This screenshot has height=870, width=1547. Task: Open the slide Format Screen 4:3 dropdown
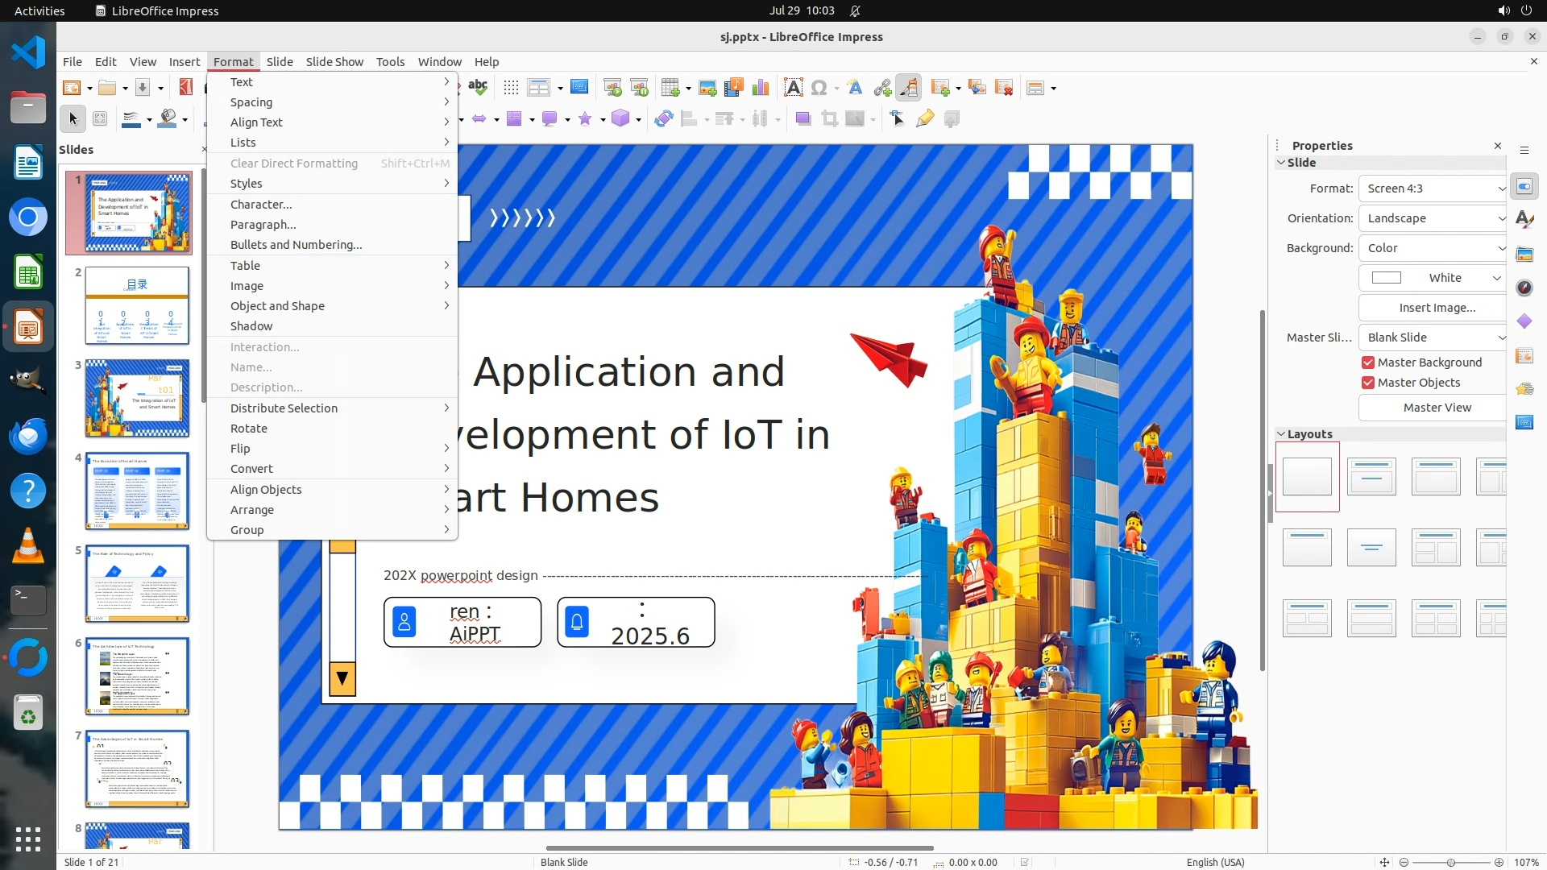point(1434,188)
